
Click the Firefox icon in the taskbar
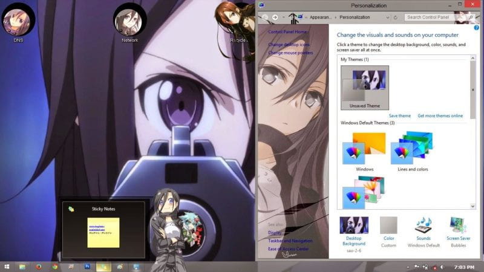39,266
